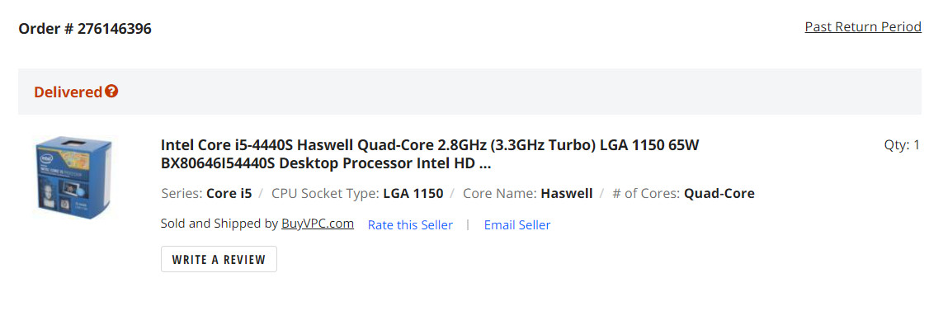The image size is (929, 311).
Task: Expand the truncated title ellipsis
Action: coord(484,163)
